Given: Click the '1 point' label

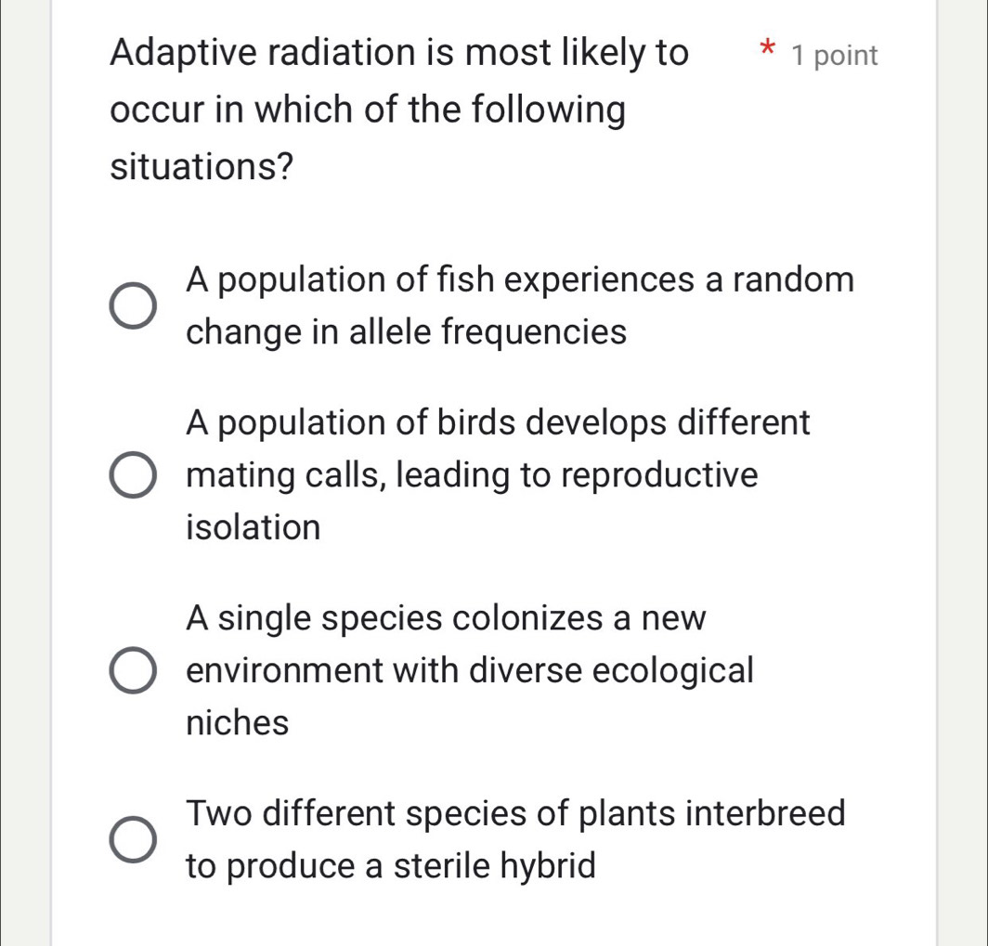Looking at the screenshot, I should coord(833,56).
